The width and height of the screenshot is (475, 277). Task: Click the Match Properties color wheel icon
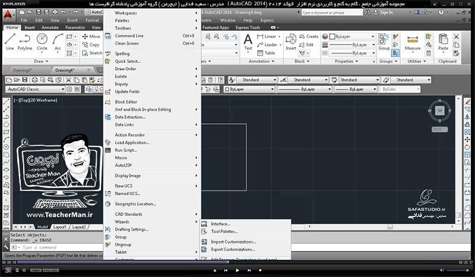[325, 36]
